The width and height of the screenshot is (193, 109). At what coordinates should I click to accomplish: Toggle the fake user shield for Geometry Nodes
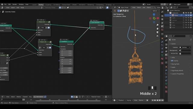(60, 8)
